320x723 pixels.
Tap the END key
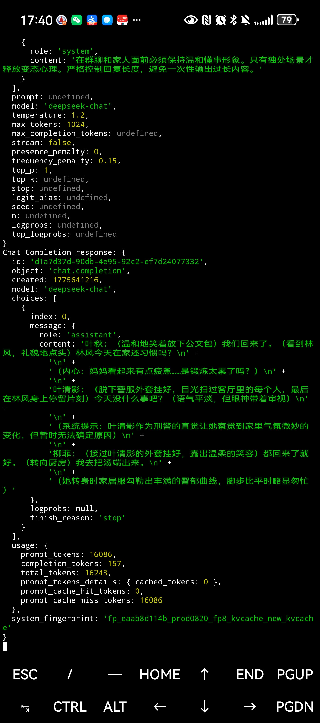pos(250,674)
